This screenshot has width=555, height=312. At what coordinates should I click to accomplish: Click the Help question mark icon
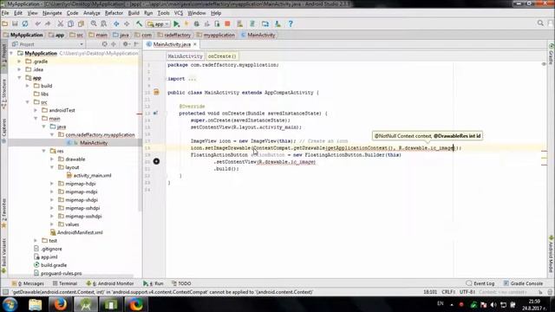coord(291,23)
